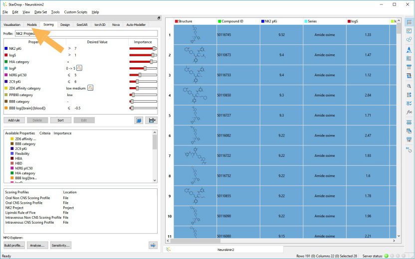Click the blue profile window icon button
Viewport: 415px width, 259px height.
click(x=139, y=120)
